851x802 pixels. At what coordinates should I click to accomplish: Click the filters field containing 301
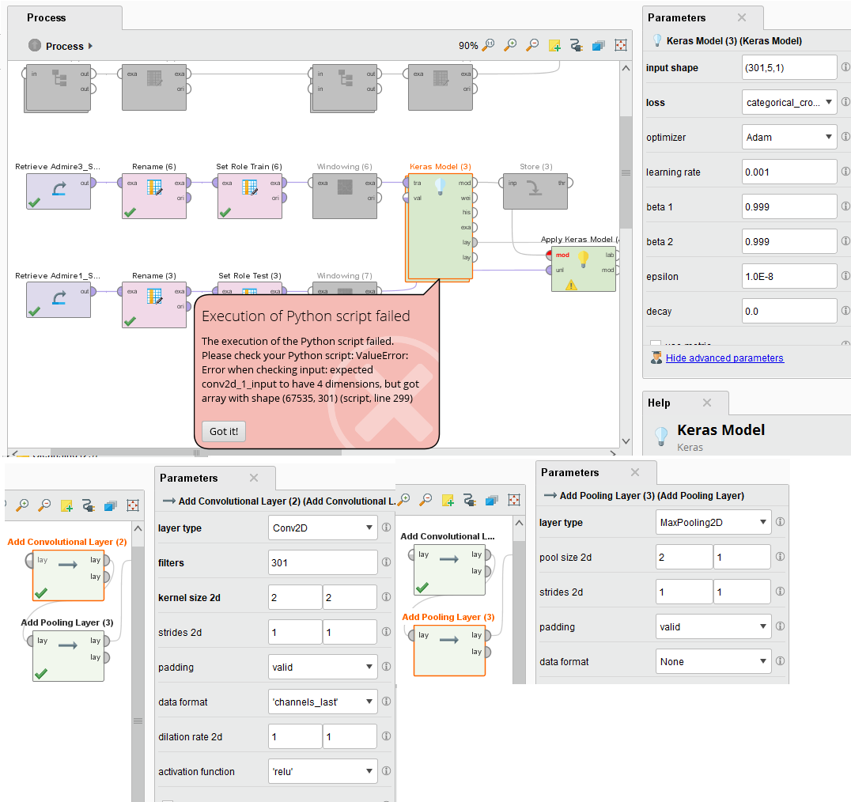tap(323, 562)
